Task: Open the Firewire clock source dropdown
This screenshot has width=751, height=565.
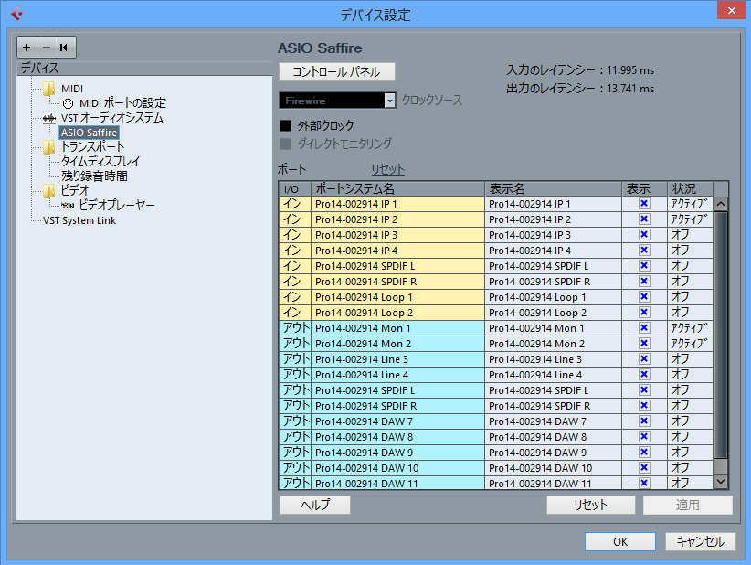Action: [390, 101]
